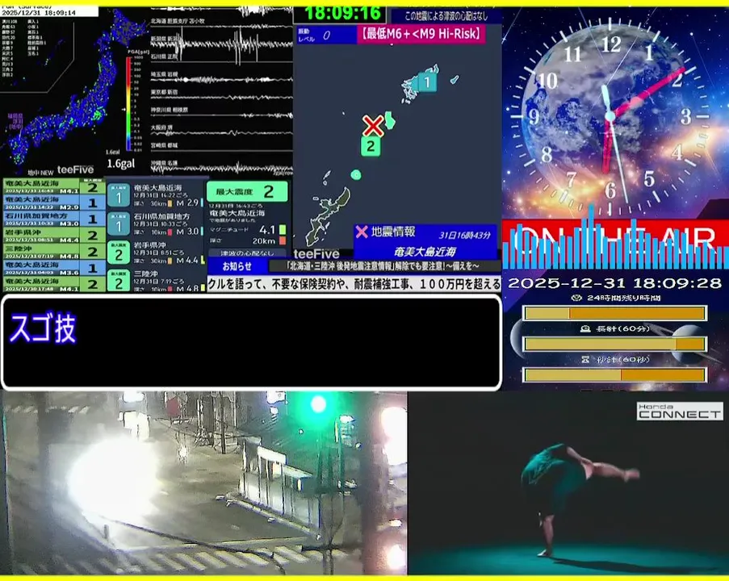The height and width of the screenshot is (581, 729).
Task: Click the icon beside 長針(60分)
Action: point(585,328)
